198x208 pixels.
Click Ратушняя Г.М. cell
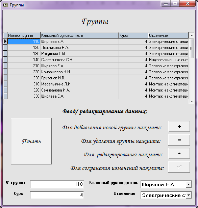pyautogui.click(x=79, y=54)
